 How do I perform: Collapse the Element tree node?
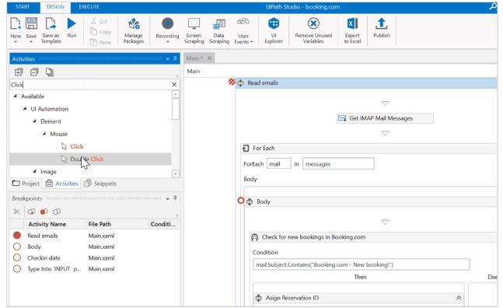[x=34, y=121]
